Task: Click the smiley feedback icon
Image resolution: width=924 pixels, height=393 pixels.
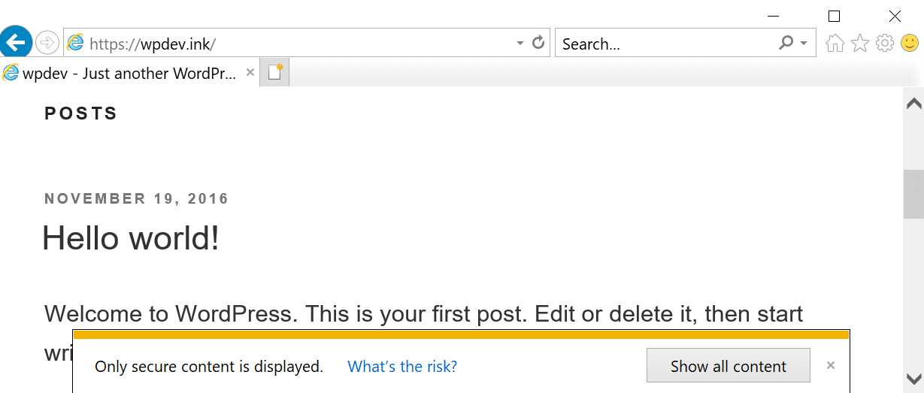Action: pyautogui.click(x=910, y=44)
